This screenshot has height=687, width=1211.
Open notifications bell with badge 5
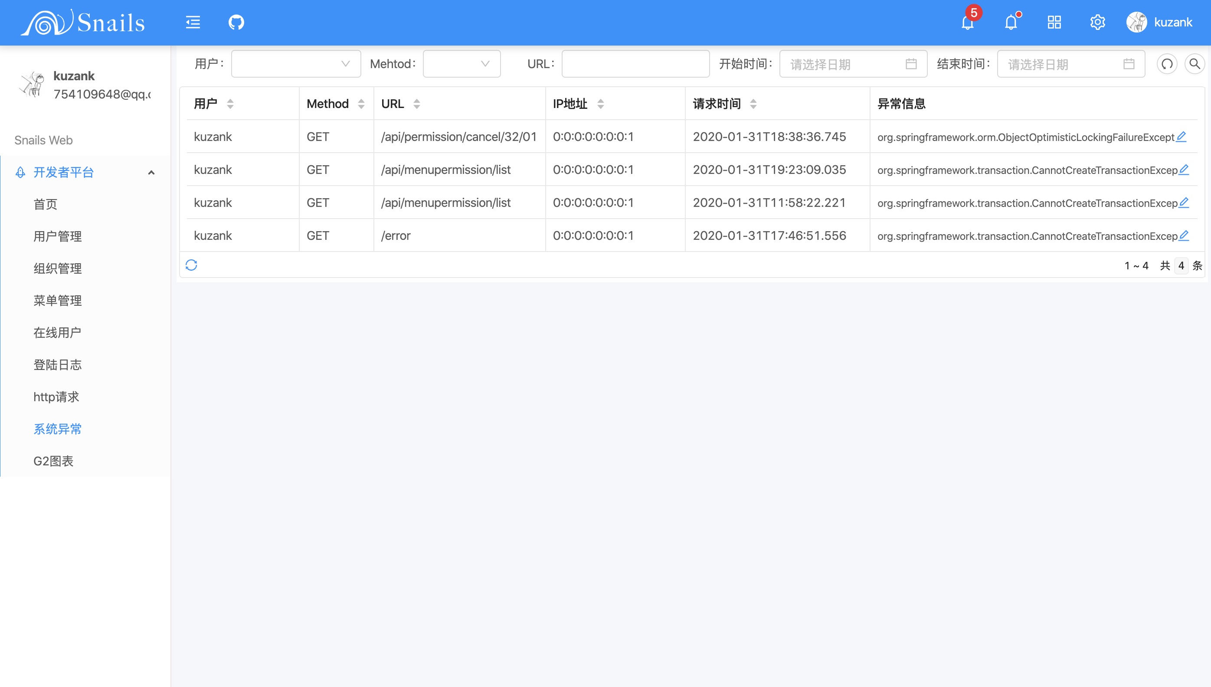pos(968,22)
